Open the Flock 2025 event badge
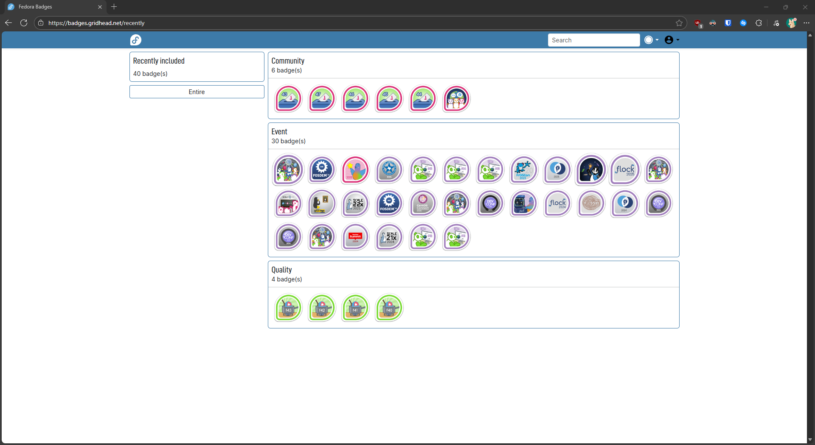Screen dimensions: 815x445 (x=625, y=170)
